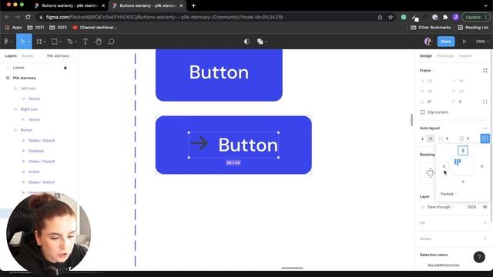The image size is (493, 277).
Task: Click the Black&White/white color swatch
Action: (423, 265)
